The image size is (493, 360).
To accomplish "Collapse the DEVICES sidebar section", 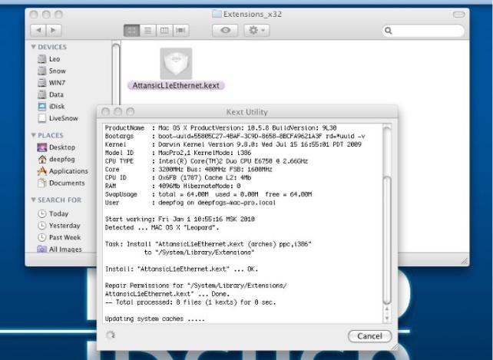I will 33,47.
